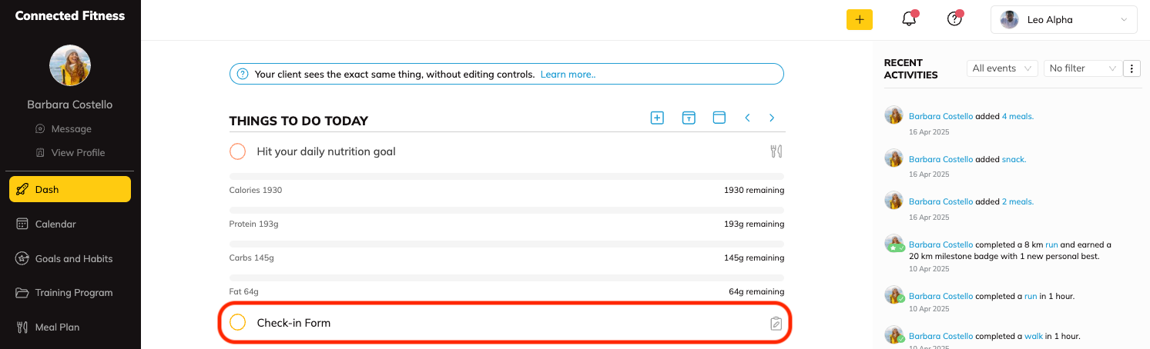Expand the All events dropdown

tap(1001, 68)
